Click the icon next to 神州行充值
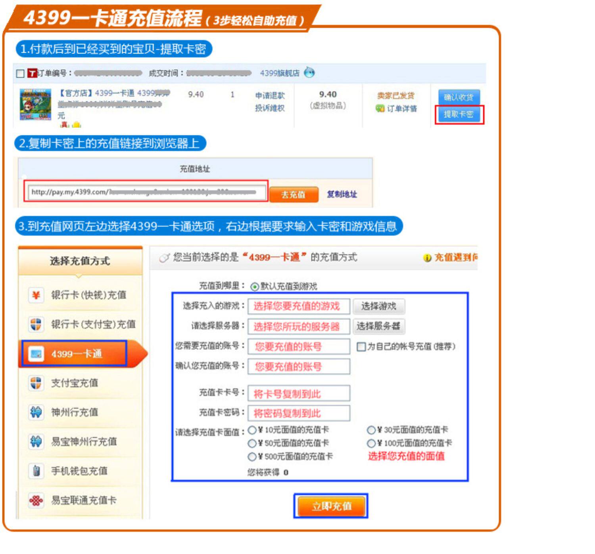The width and height of the screenshot is (595, 554). coord(36,413)
